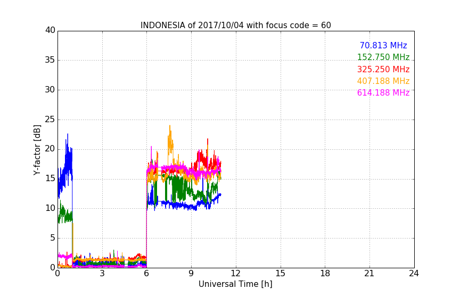The width and height of the screenshot is (460, 306).
Task: Click the Universal Time [h] axis label
Action: coord(235,284)
